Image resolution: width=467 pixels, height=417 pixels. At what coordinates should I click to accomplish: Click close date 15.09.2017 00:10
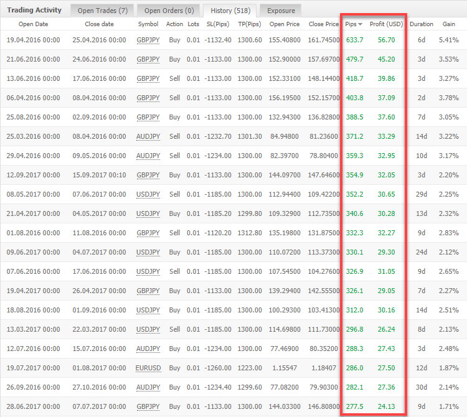point(99,175)
